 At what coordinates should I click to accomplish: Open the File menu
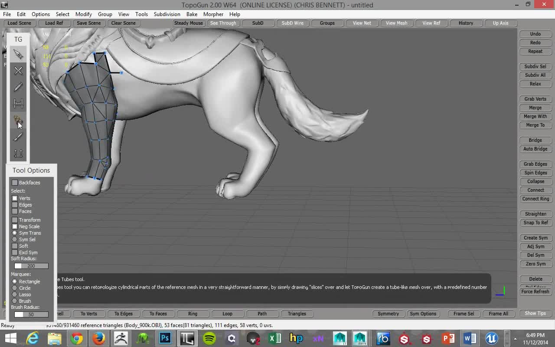[7, 14]
